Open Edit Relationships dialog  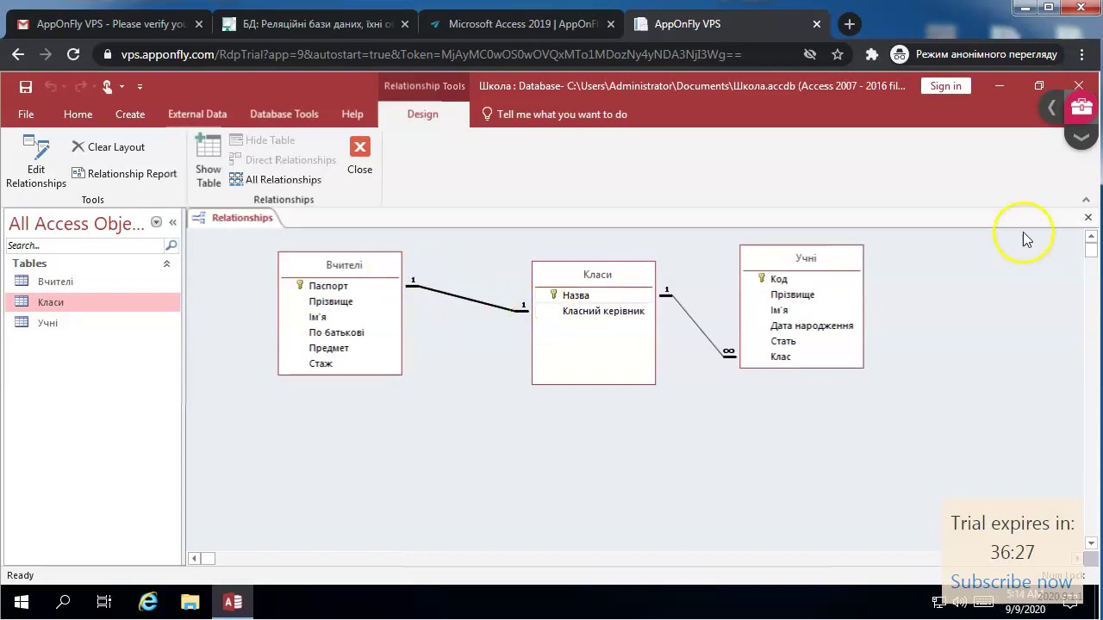point(36,162)
